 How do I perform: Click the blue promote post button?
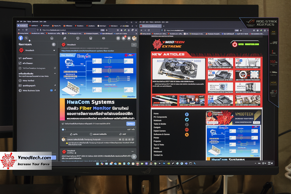[x=131, y=124]
